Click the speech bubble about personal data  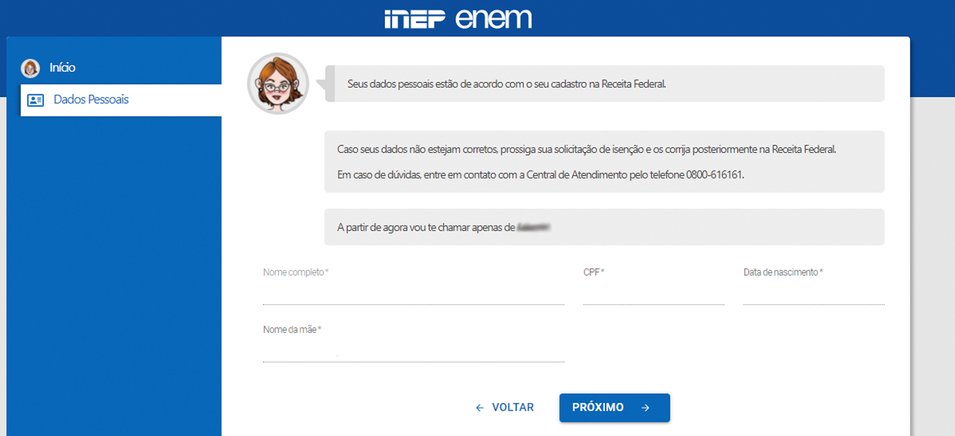[603, 84]
